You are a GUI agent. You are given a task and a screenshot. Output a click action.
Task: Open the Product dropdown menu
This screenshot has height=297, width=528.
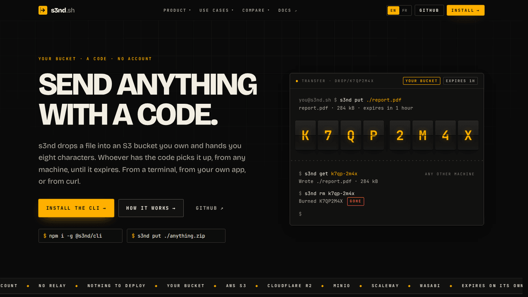(177, 10)
